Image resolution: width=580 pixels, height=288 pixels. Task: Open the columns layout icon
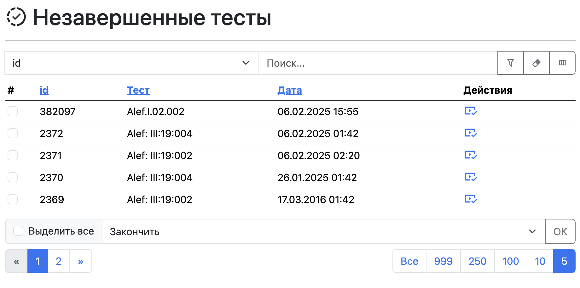[x=562, y=63]
